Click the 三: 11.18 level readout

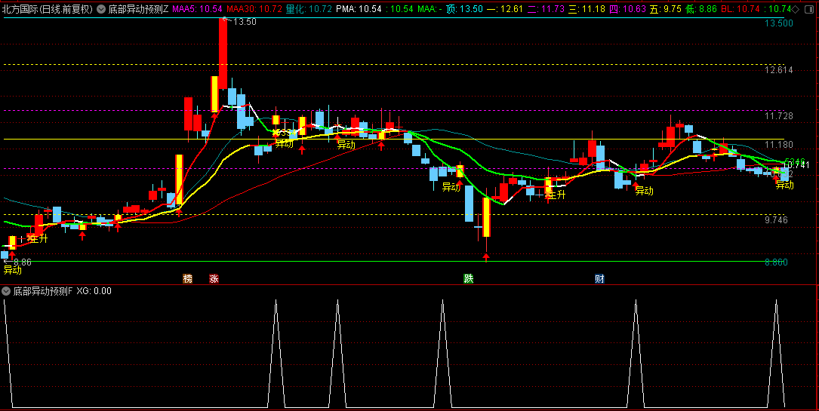click(x=586, y=9)
